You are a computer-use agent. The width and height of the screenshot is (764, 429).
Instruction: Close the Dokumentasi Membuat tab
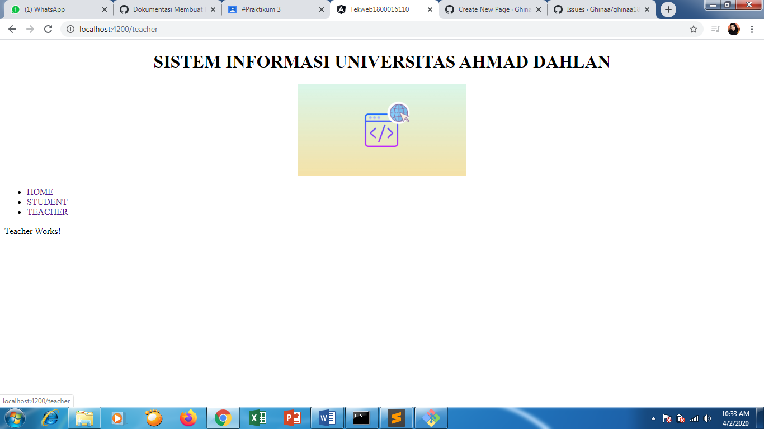tap(213, 9)
